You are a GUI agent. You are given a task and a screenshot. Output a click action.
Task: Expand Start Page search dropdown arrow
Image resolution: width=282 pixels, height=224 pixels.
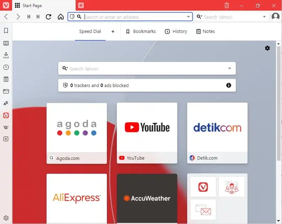(229, 68)
